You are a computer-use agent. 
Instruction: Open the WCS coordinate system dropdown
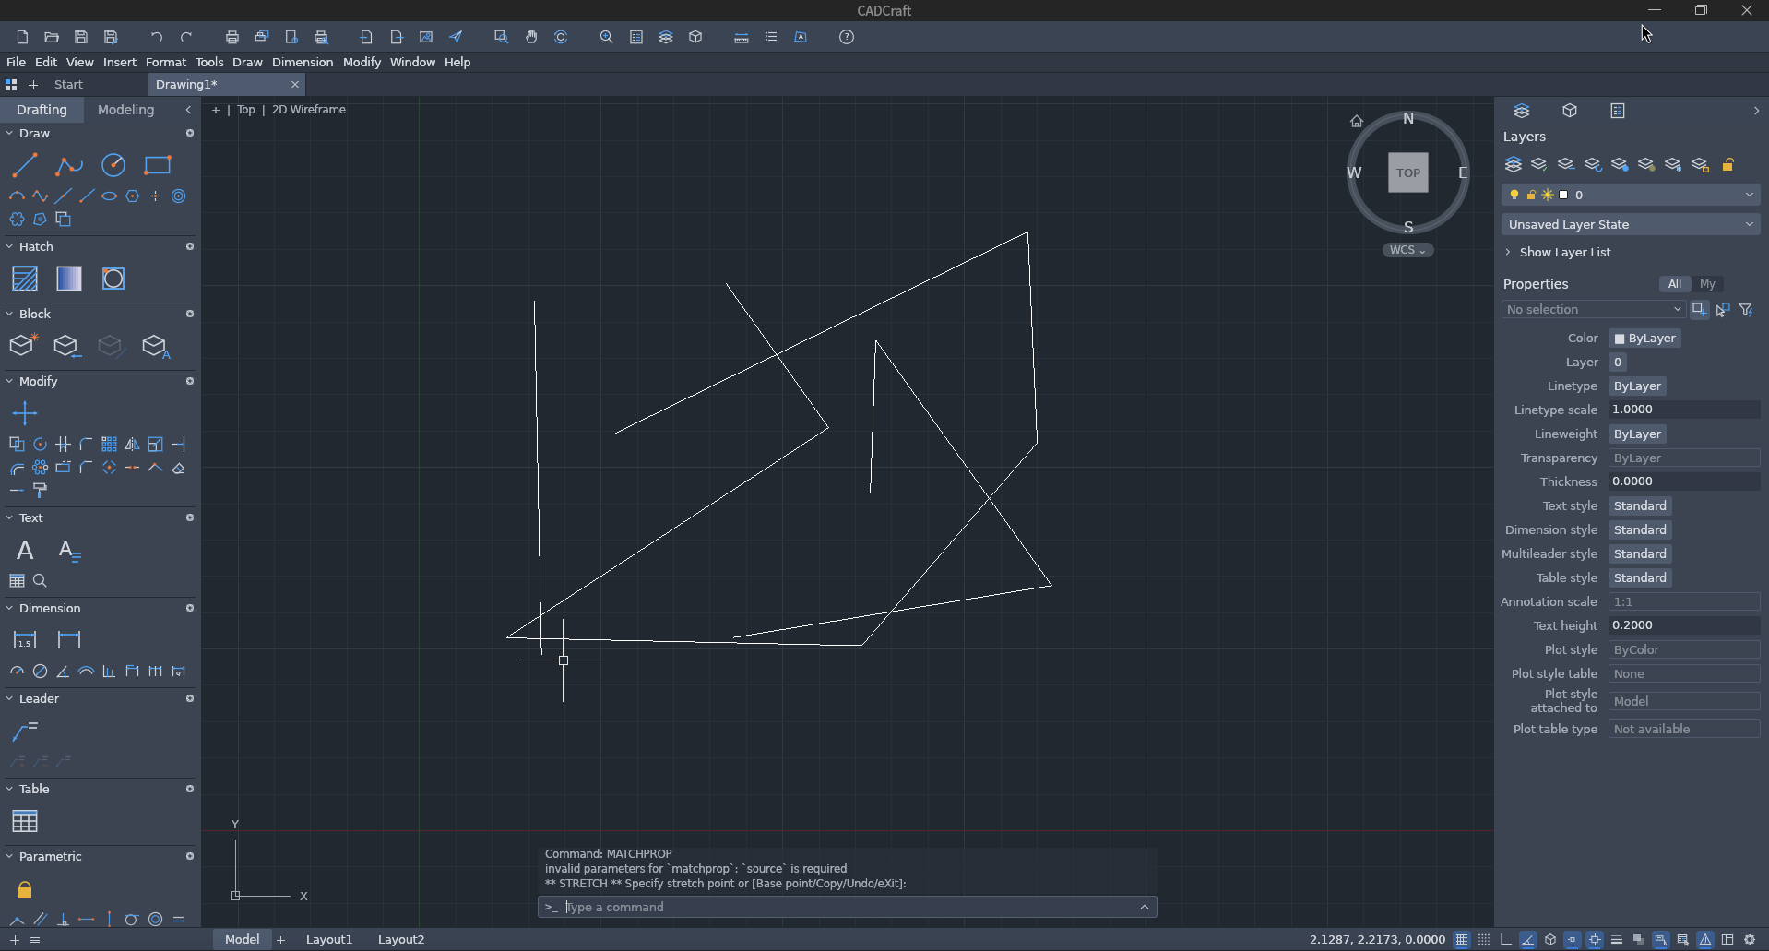pos(1407,250)
